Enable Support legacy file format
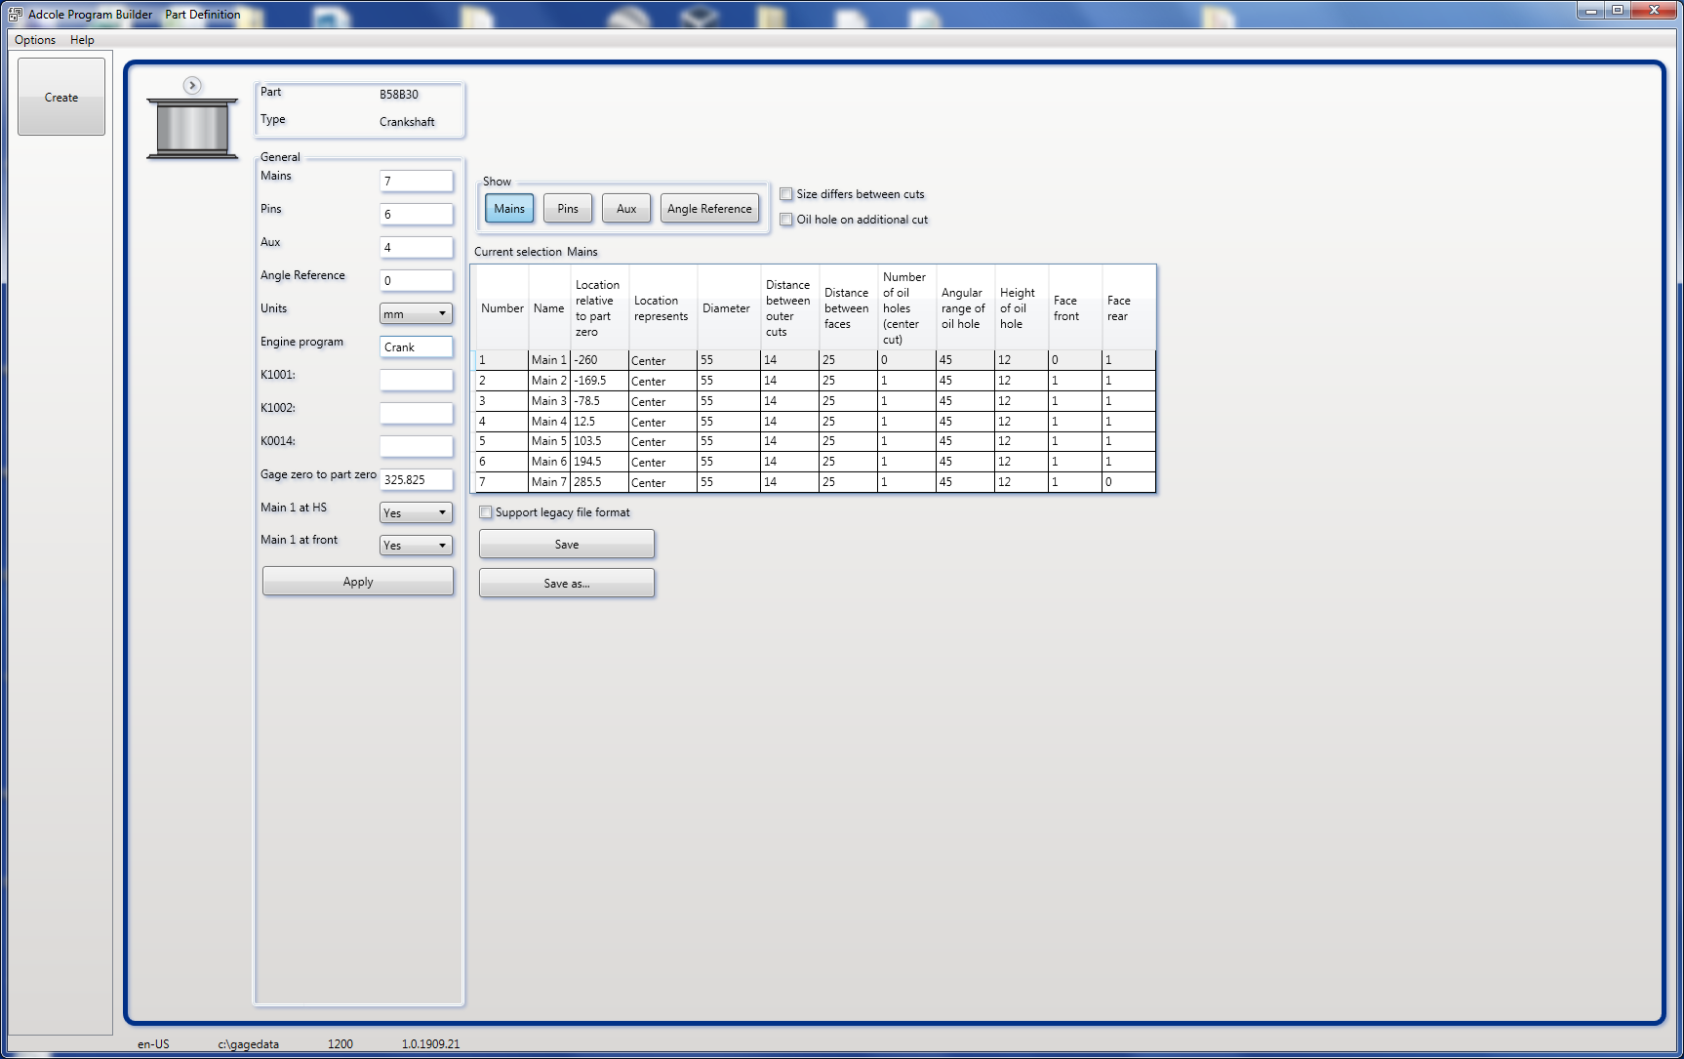This screenshot has width=1684, height=1059. [485, 511]
